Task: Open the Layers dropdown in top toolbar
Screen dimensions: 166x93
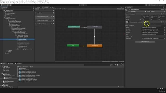Action: (154, 5)
